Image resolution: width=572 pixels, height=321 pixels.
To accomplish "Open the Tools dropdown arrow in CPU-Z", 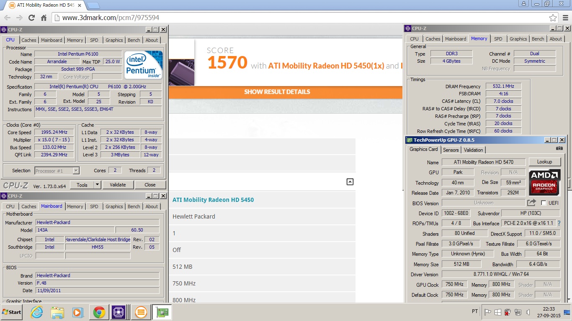I will pyautogui.click(x=97, y=185).
